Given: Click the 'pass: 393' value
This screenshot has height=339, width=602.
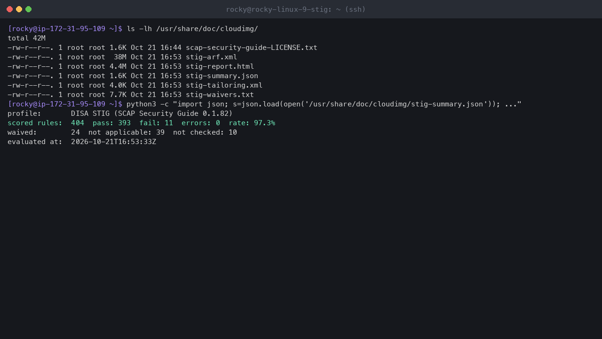Looking at the screenshot, I should pyautogui.click(x=111, y=123).
